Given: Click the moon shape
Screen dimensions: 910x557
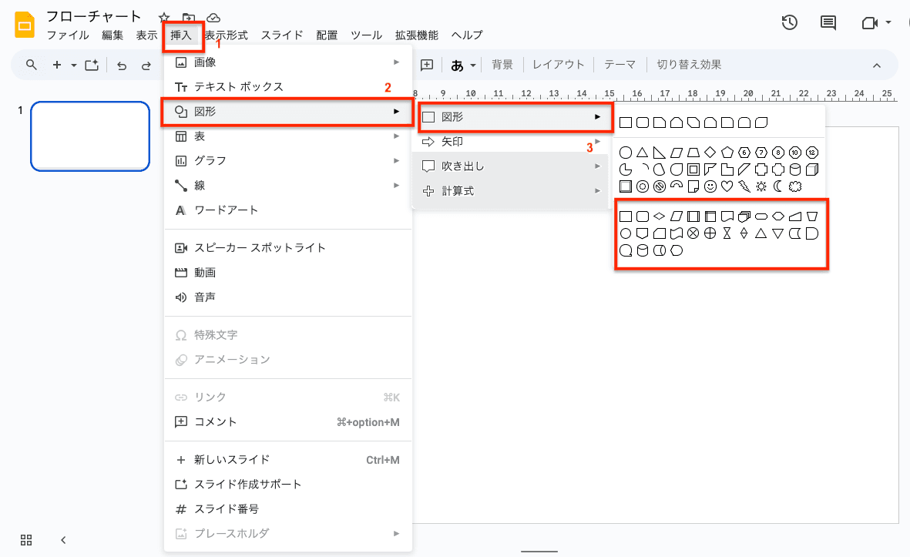Looking at the screenshot, I should 777,186.
